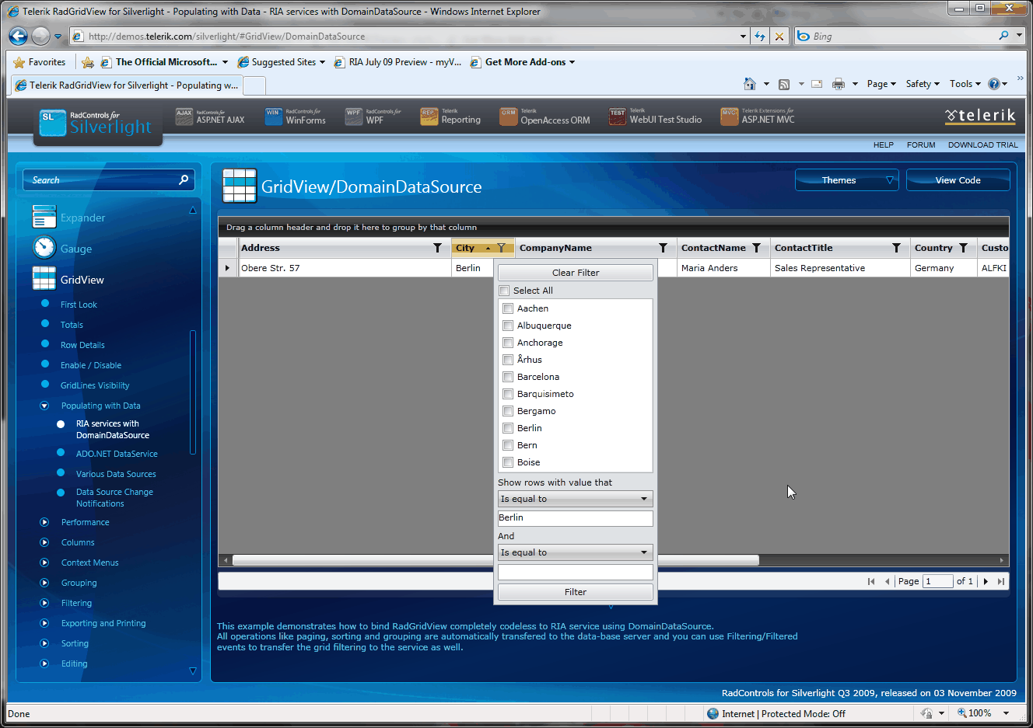1033x728 pixels.
Task: Open Suggested Sites favorites item
Action: click(282, 62)
